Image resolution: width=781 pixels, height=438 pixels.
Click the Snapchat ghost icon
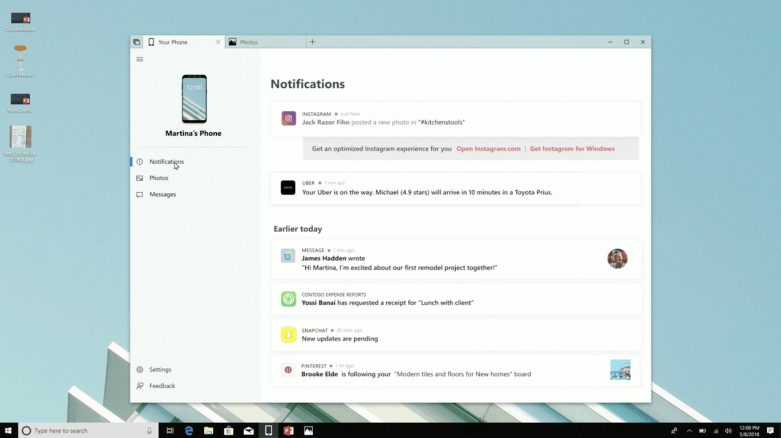click(x=289, y=335)
